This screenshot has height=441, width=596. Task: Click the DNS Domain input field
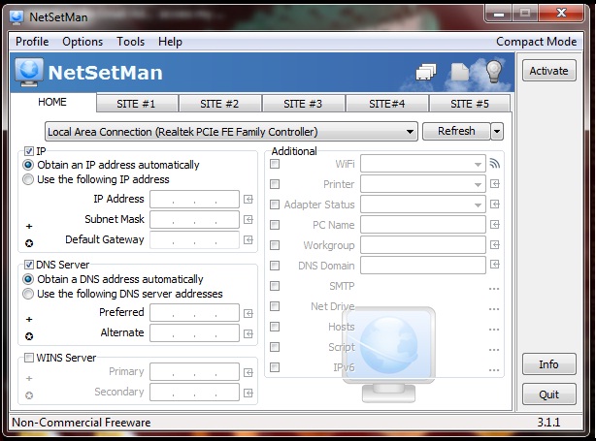pos(423,265)
